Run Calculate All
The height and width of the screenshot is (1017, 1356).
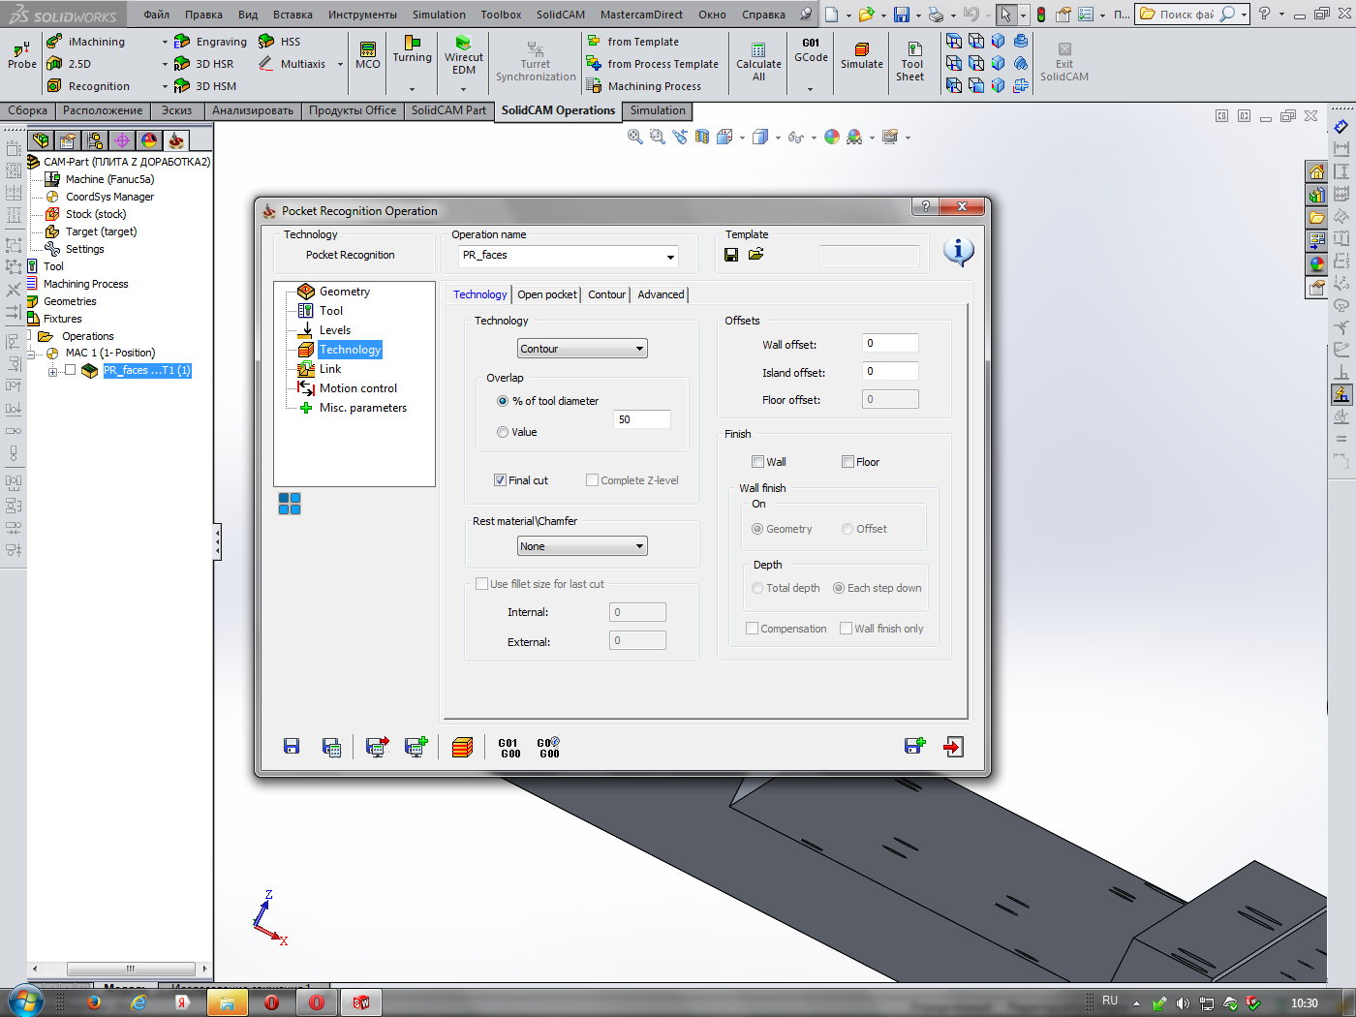[x=758, y=63]
